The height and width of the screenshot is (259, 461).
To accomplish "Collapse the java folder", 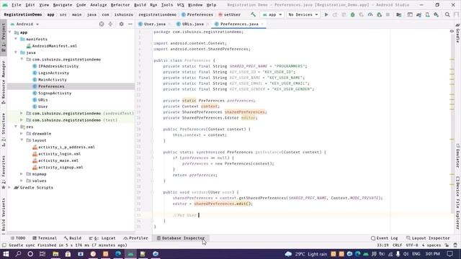I will tap(16, 53).
